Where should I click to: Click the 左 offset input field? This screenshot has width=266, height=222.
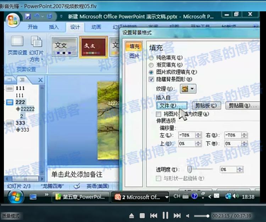pyautogui.click(x=187, y=135)
